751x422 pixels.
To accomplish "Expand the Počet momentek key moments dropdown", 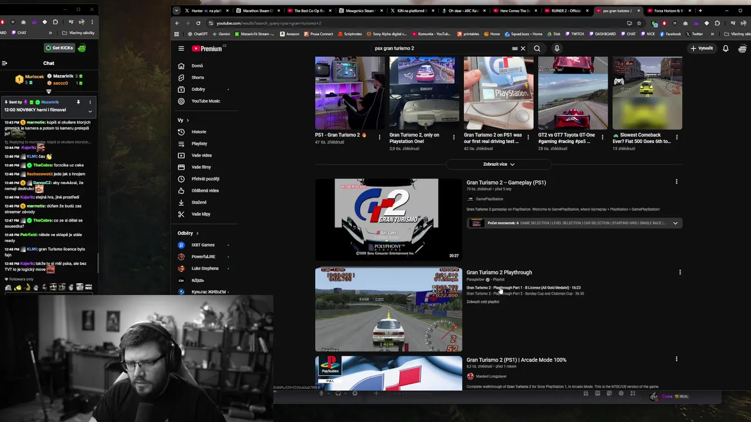I will 675,223.
